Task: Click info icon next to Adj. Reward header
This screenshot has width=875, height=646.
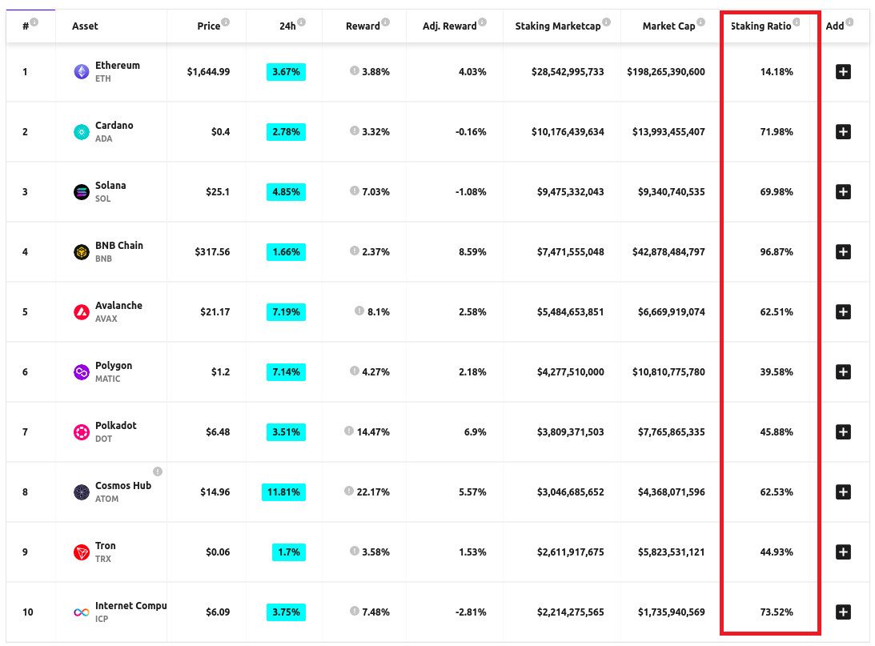Action: coord(484,23)
